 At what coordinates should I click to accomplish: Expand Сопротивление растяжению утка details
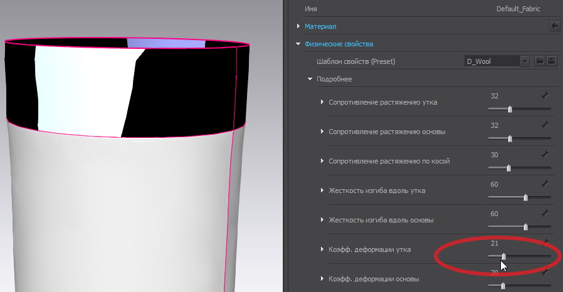point(322,102)
